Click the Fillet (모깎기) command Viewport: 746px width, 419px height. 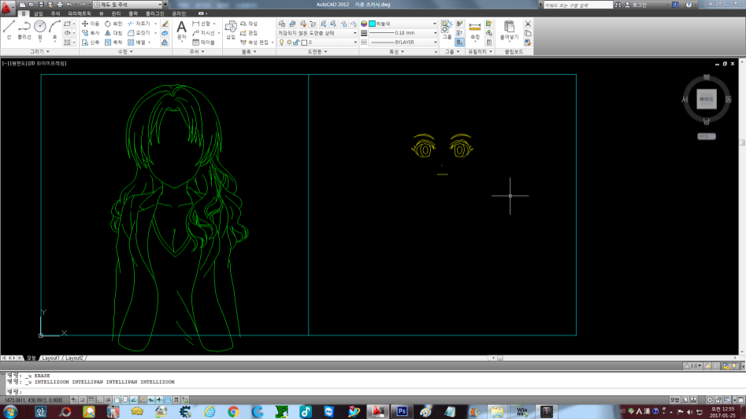click(x=139, y=33)
